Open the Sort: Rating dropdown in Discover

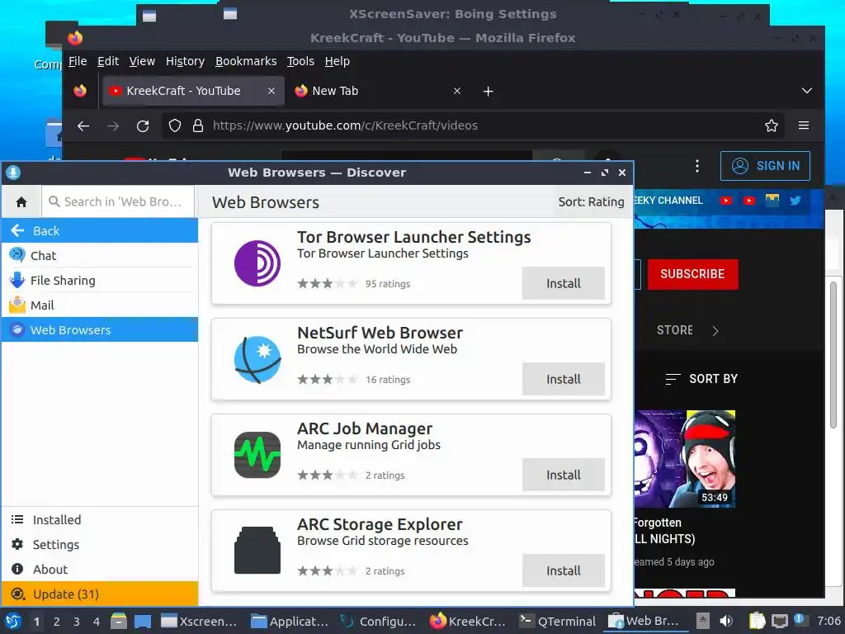pos(591,202)
